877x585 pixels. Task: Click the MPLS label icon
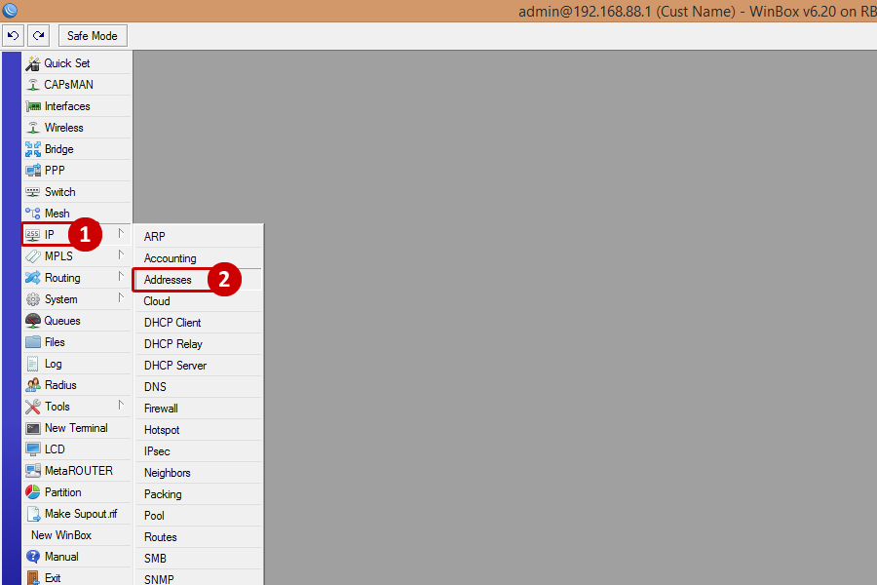33,256
